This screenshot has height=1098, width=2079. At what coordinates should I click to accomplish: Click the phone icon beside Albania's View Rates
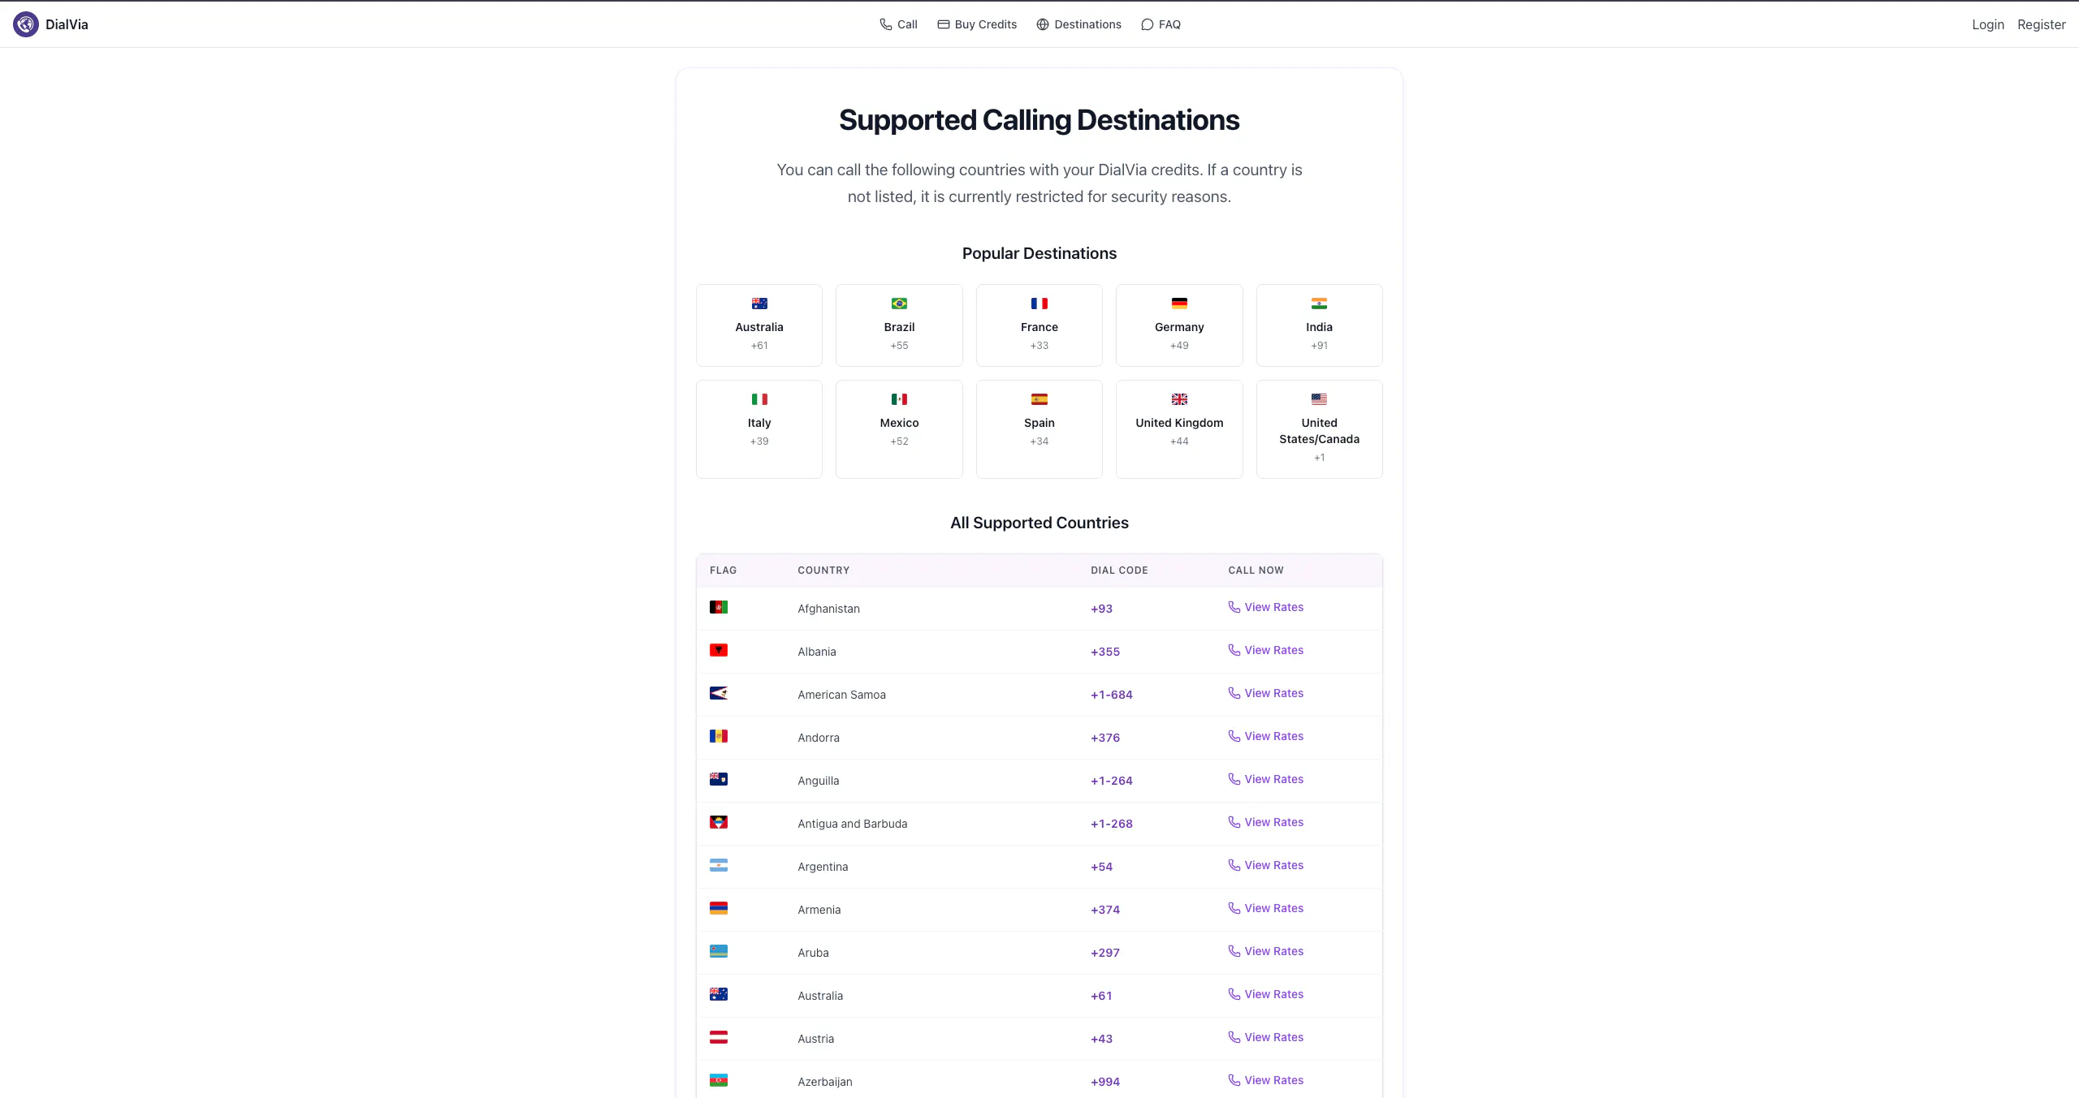1234,650
